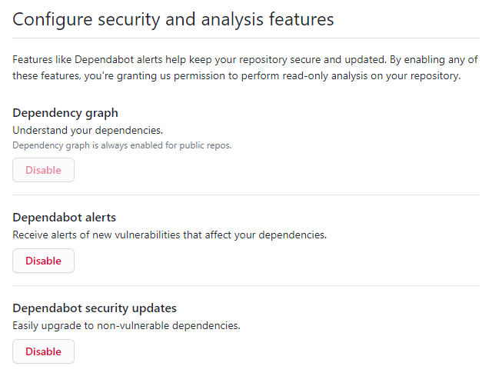
Task: Select the 'Dependabot security updates' section heading
Action: (95, 308)
